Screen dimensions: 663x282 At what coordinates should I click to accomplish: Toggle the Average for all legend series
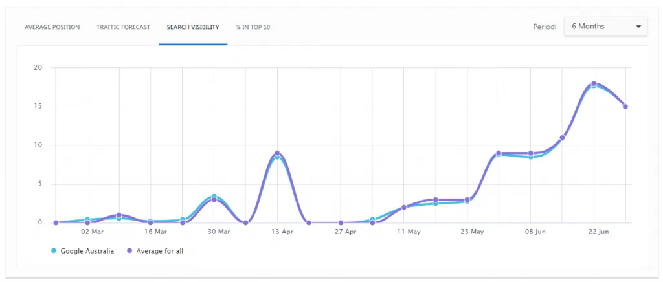(x=155, y=251)
